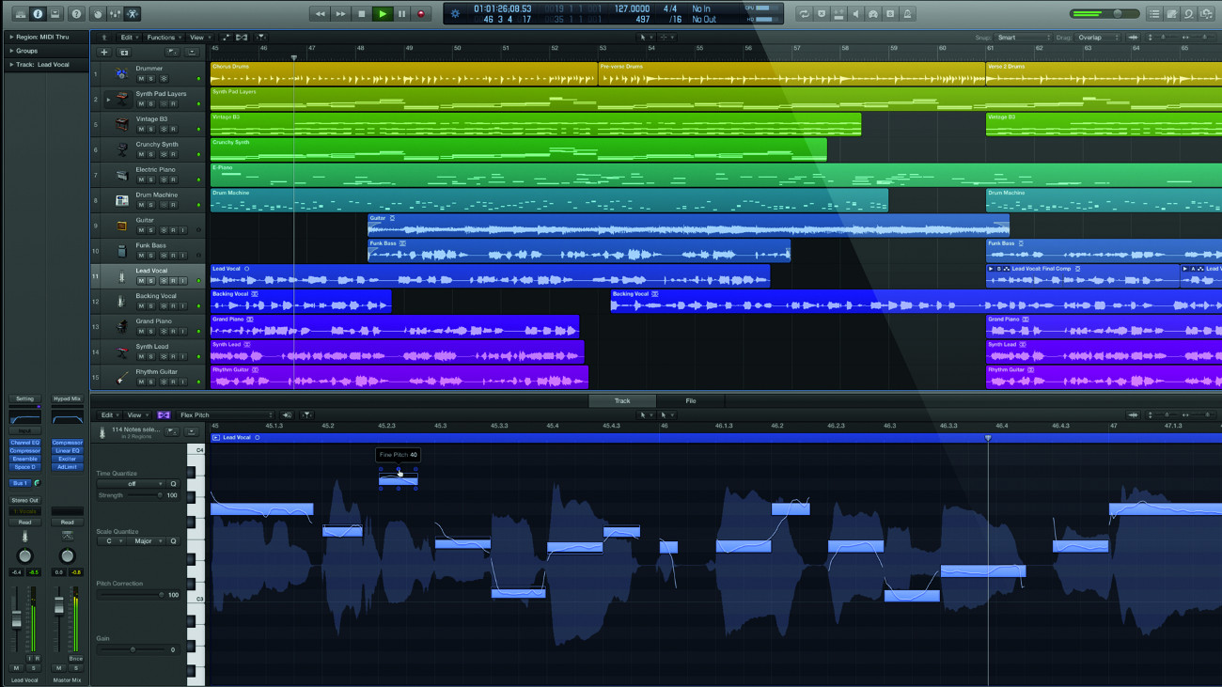Open the Loop Browser icon at top right
The image size is (1222, 687).
(1190, 13)
